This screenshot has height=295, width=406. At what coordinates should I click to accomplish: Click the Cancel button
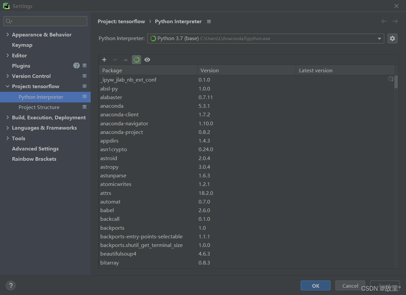pos(350,286)
